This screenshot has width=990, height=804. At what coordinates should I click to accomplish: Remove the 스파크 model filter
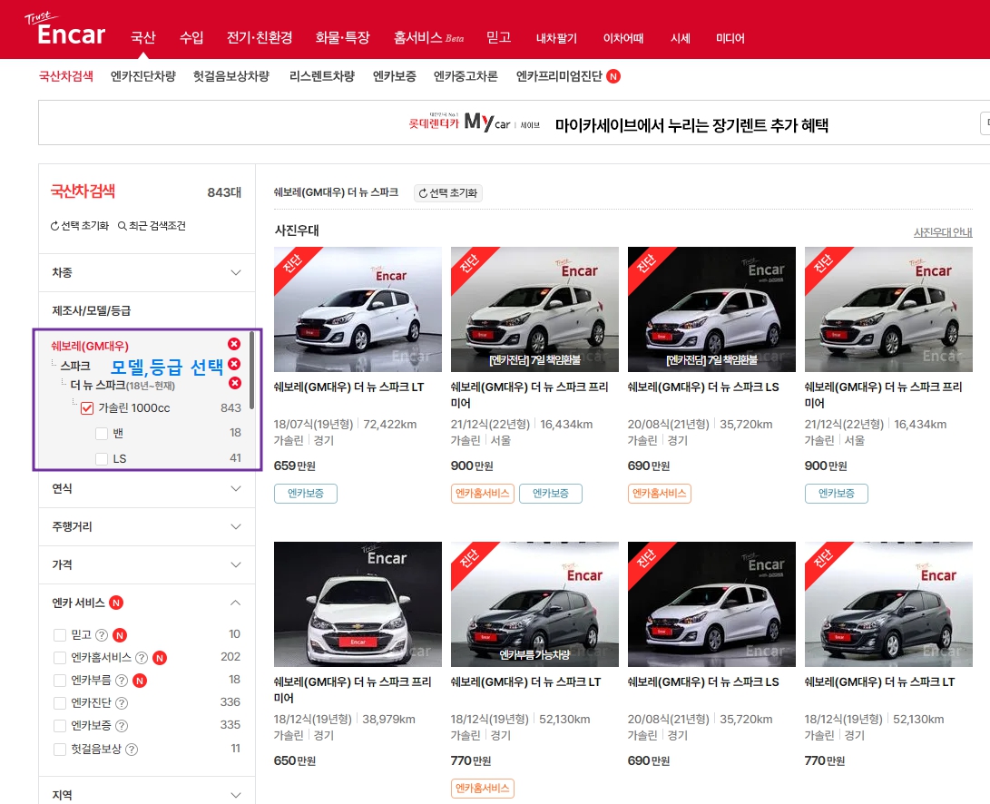pyautogui.click(x=234, y=365)
